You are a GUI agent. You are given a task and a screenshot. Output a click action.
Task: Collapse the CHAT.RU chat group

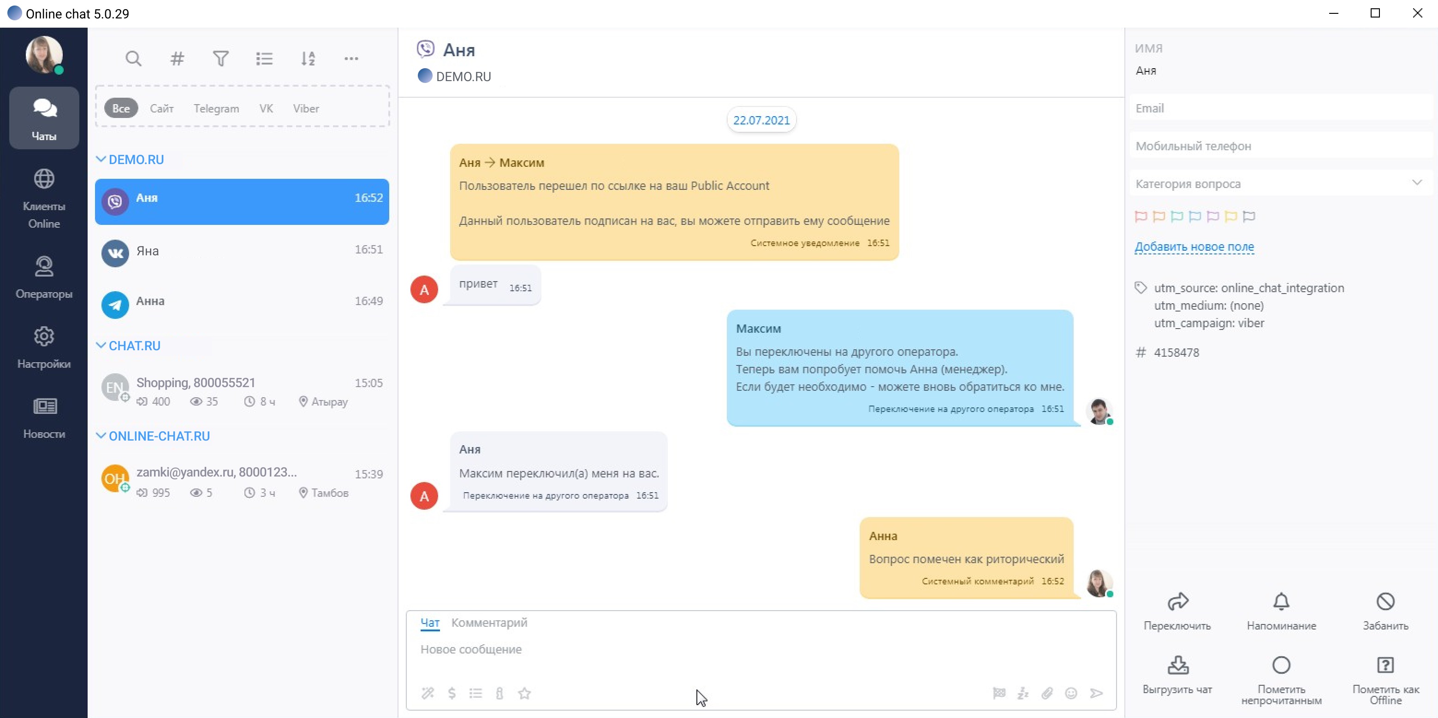(x=101, y=346)
